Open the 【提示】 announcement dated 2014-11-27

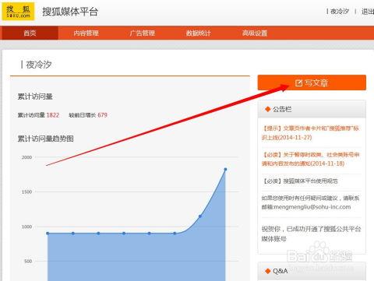310,132
